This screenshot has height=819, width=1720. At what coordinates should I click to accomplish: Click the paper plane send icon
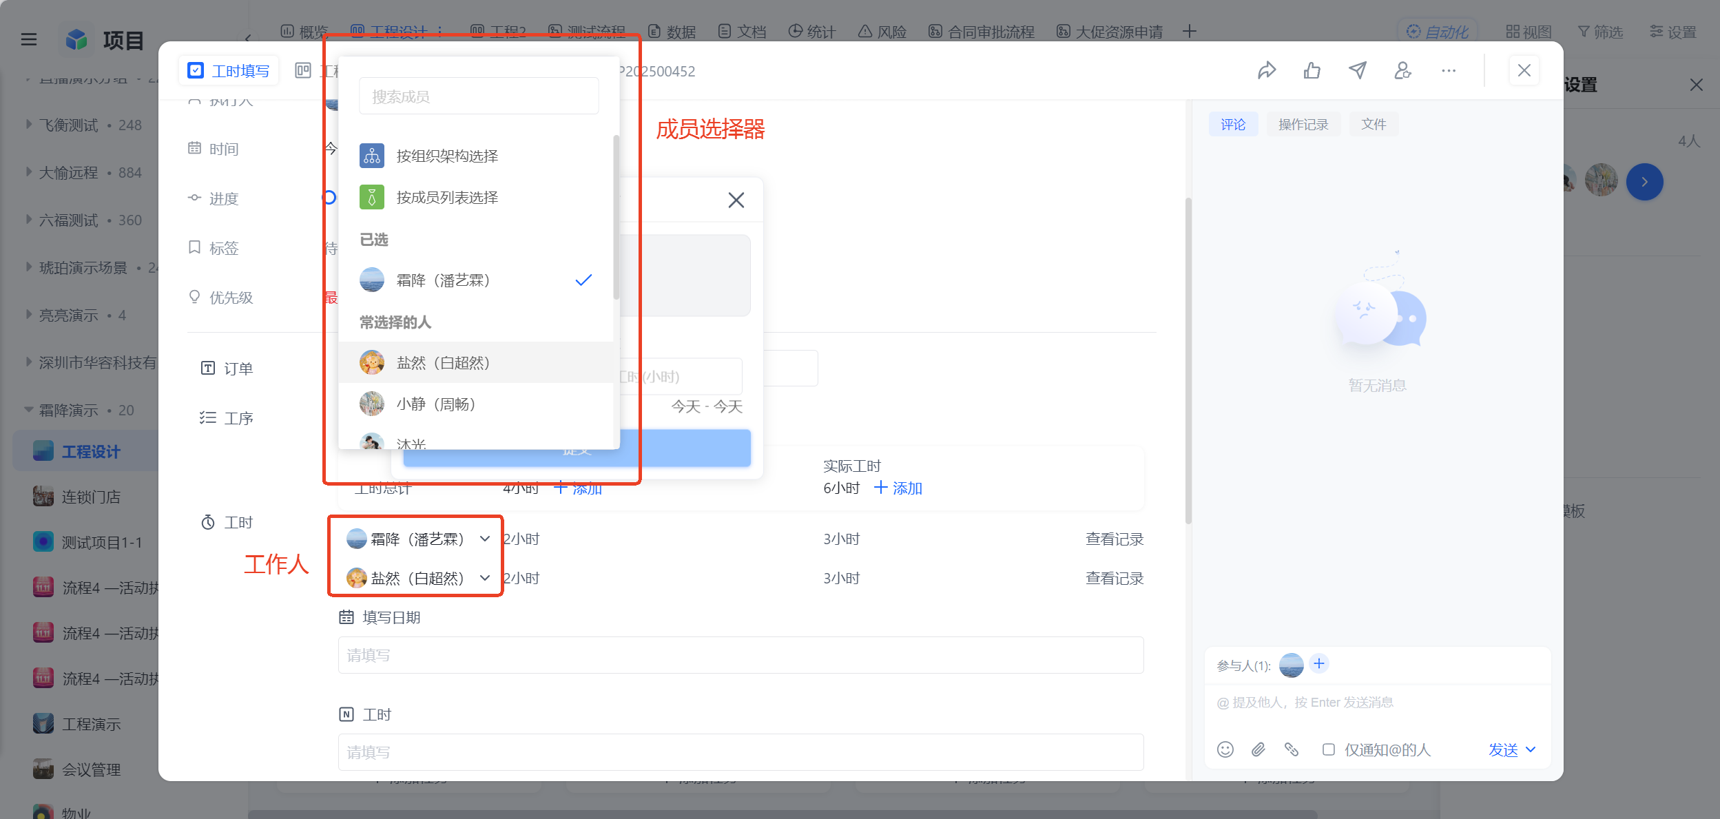(x=1357, y=71)
